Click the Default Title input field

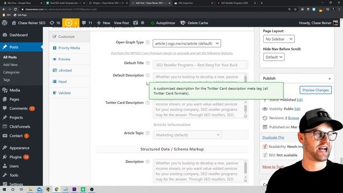tap(200, 65)
